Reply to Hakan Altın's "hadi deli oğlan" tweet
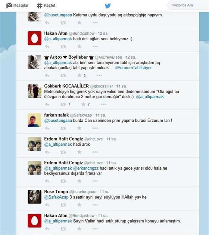Image resolution: width=209 pixels, height=235 pixels. 47,47
